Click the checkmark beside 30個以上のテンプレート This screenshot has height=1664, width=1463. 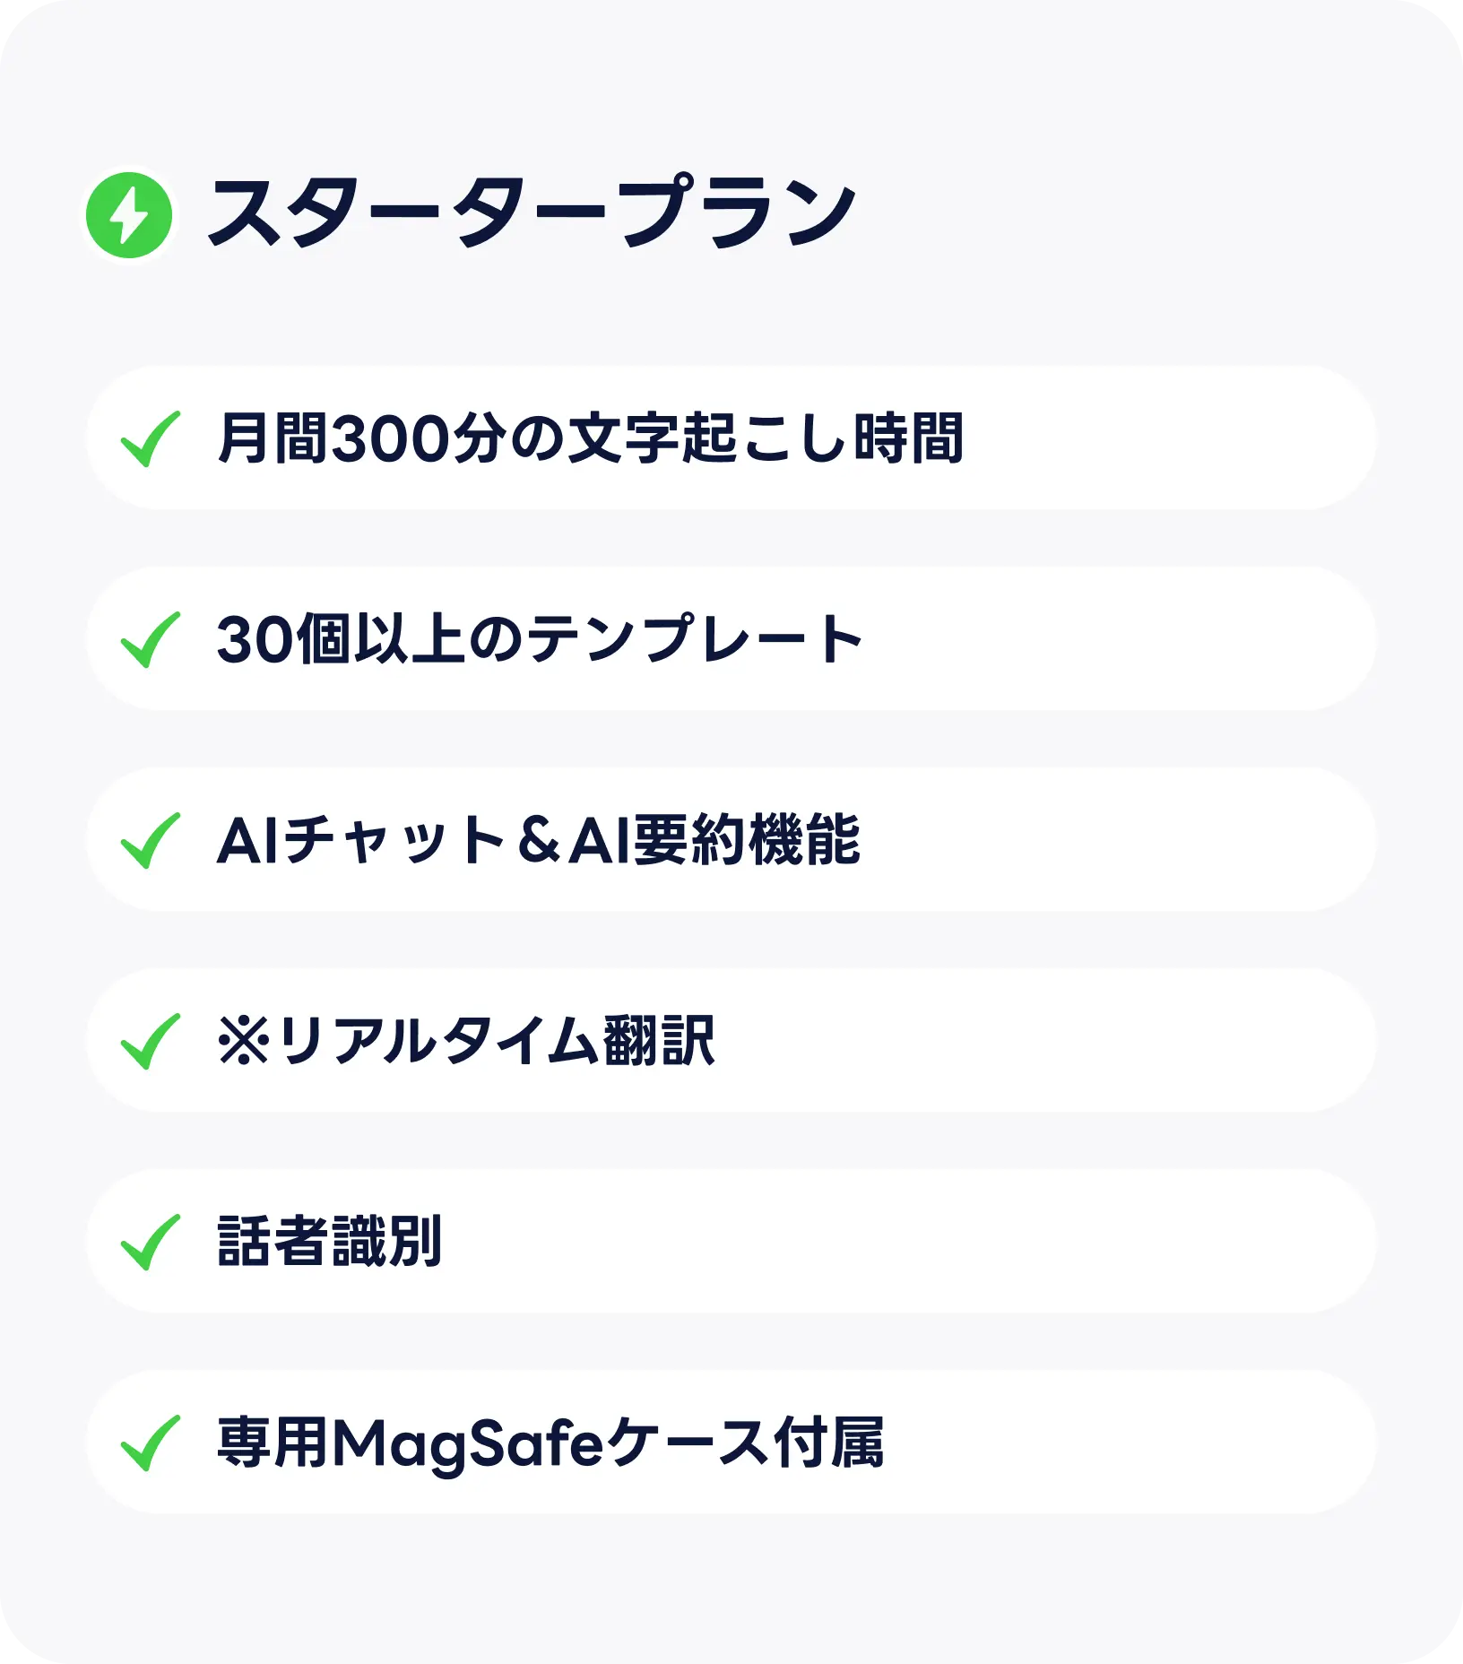click(x=150, y=639)
